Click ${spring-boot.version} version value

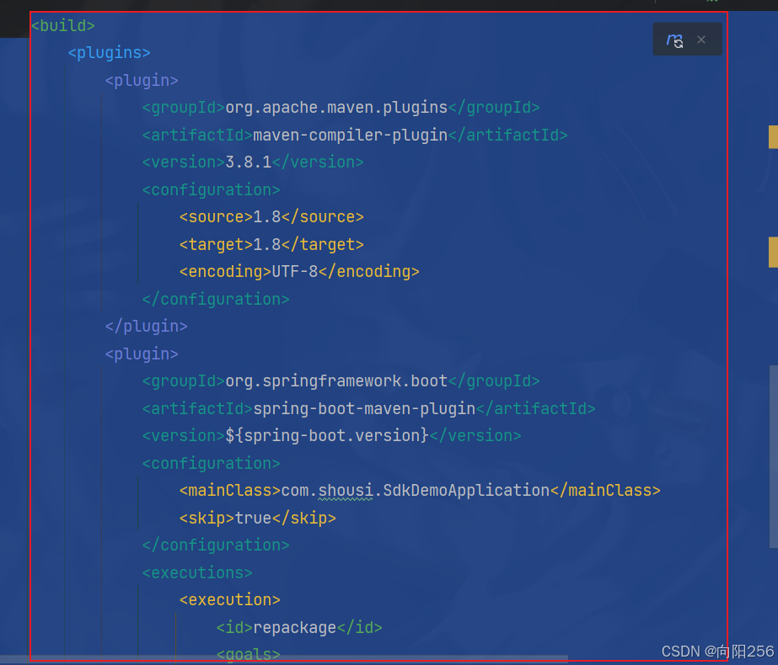tap(327, 436)
